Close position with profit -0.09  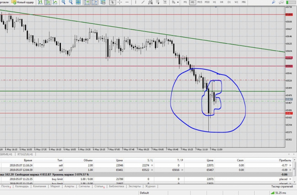(x=290, y=170)
